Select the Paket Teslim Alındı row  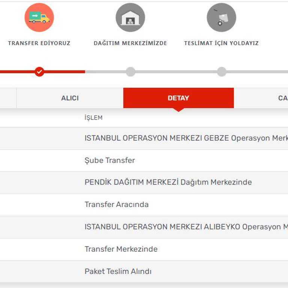click(x=144, y=271)
